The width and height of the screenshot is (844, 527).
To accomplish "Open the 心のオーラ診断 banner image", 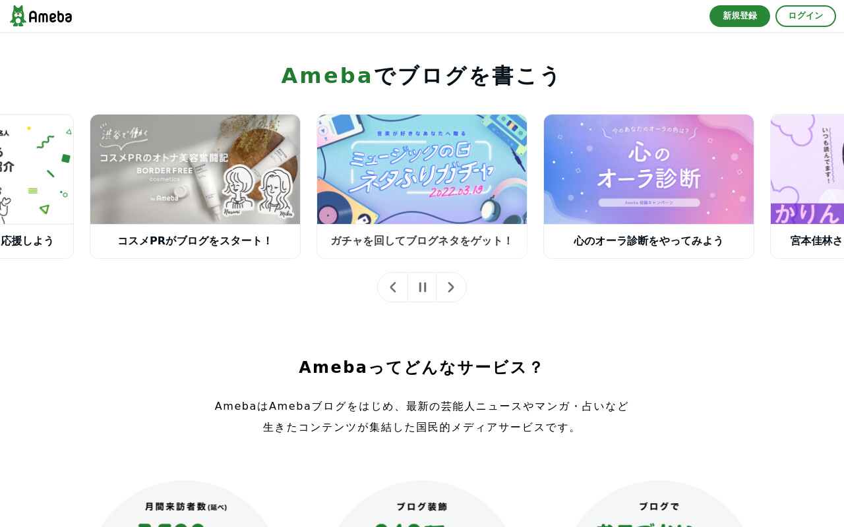I will (649, 169).
